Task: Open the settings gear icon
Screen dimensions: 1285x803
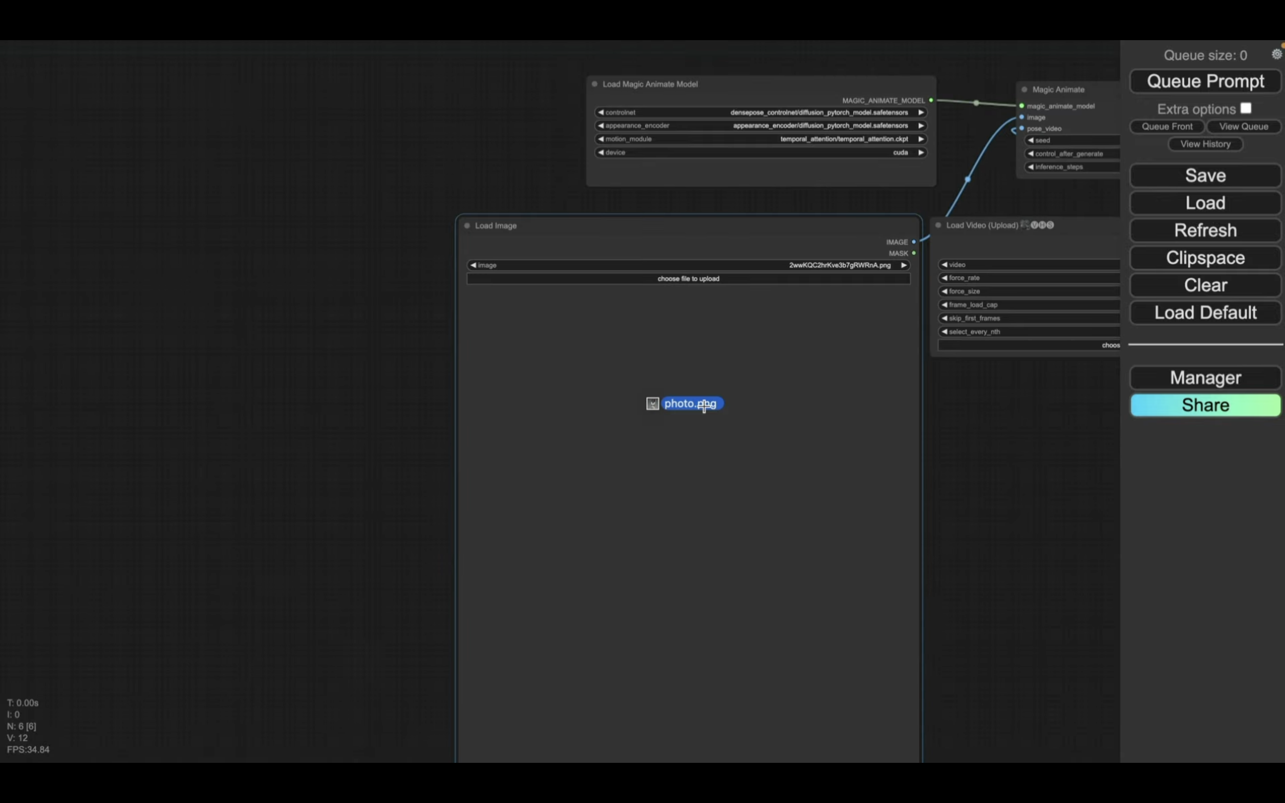Action: 1277,54
